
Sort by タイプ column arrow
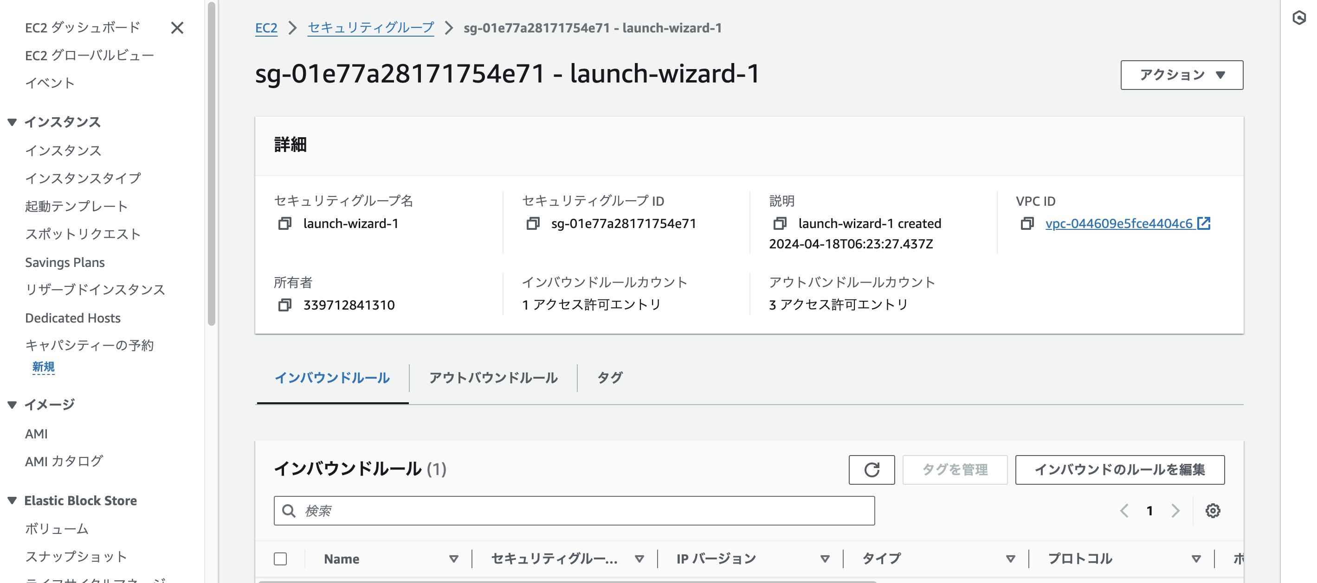coord(1010,558)
